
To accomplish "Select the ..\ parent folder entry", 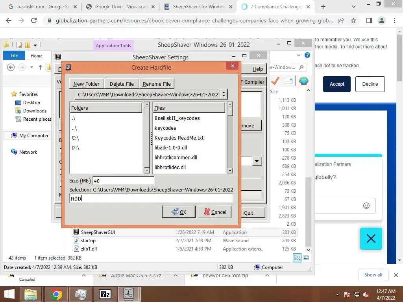I will click(x=74, y=128).
